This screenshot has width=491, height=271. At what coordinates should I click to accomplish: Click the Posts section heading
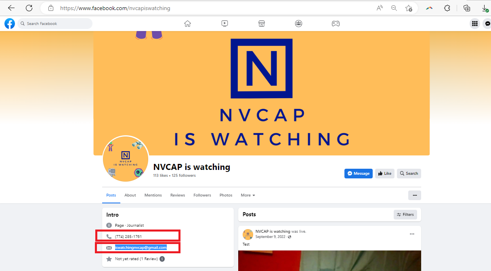(x=249, y=215)
